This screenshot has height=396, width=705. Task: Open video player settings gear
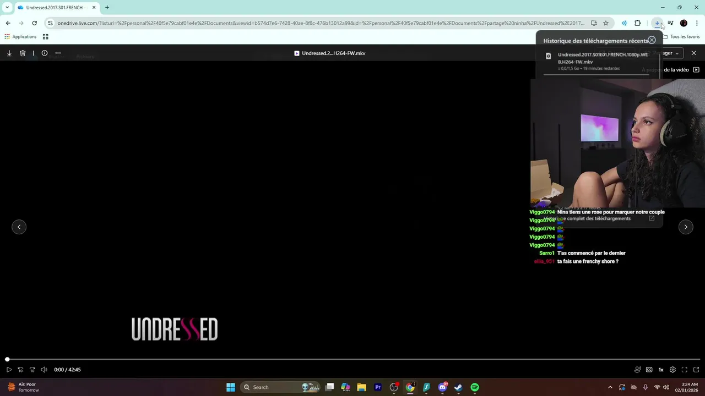click(673, 370)
